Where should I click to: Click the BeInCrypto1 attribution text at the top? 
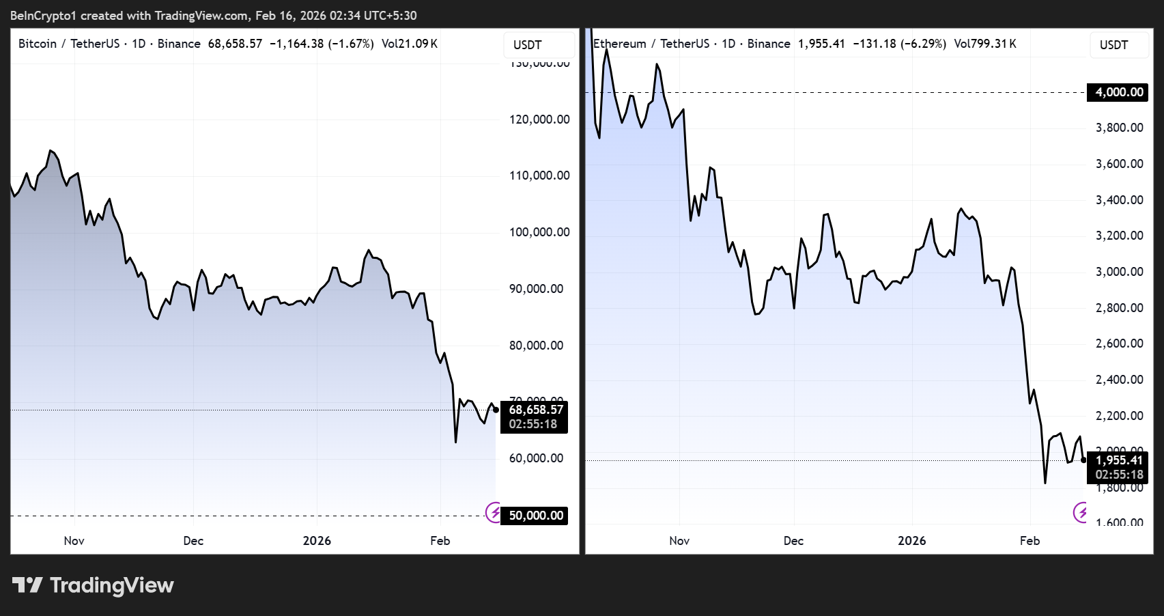(x=213, y=15)
